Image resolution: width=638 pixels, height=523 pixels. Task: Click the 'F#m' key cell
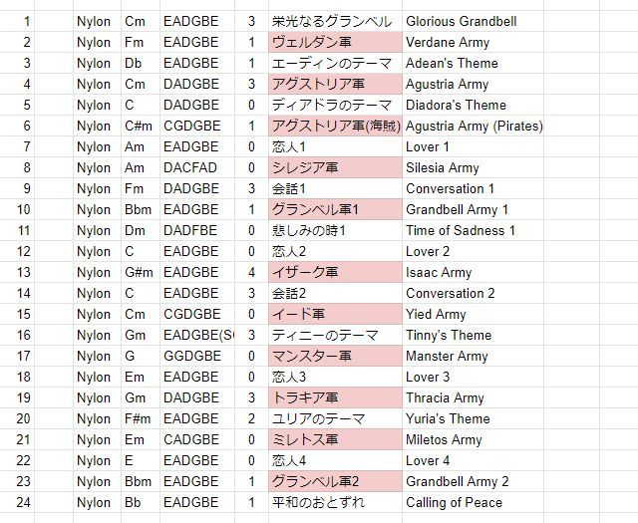coord(138,418)
